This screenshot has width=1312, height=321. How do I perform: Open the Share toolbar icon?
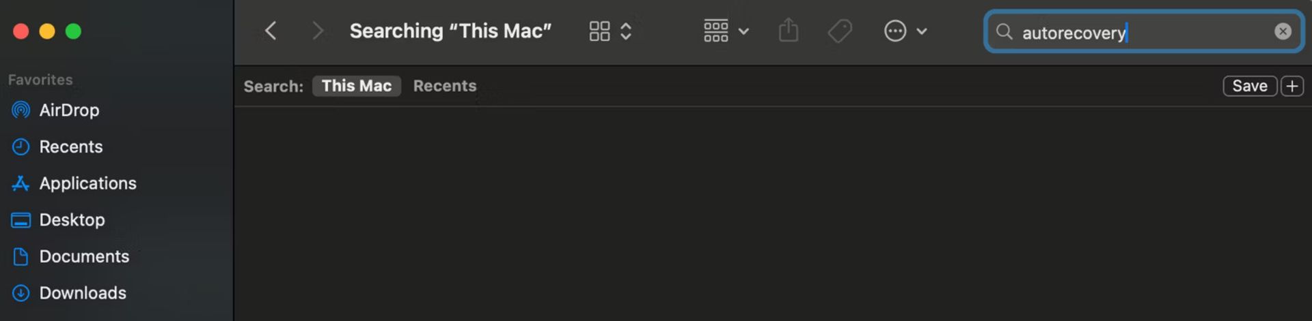[x=789, y=31]
